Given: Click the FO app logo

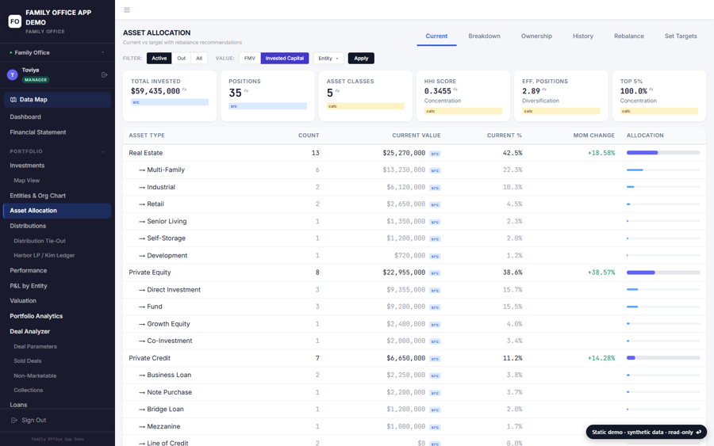Looking at the screenshot, I should coord(14,21).
